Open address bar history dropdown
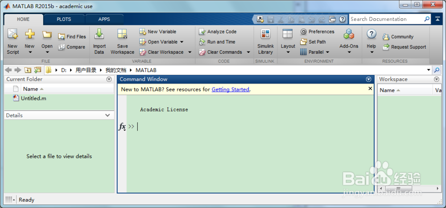This screenshot has width=446, height=208. point(429,70)
